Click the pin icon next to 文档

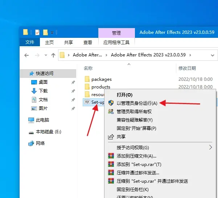(x=73, y=100)
